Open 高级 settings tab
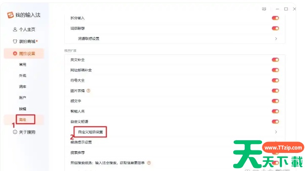 (x=23, y=120)
